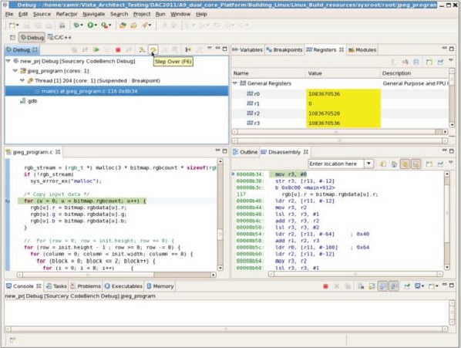Select main() stack frame at jpeg_program.c
The width and height of the screenshot is (461, 348).
point(116,91)
